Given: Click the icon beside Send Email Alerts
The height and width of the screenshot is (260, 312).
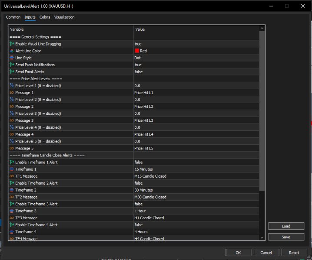Looking at the screenshot, I should [12, 71].
